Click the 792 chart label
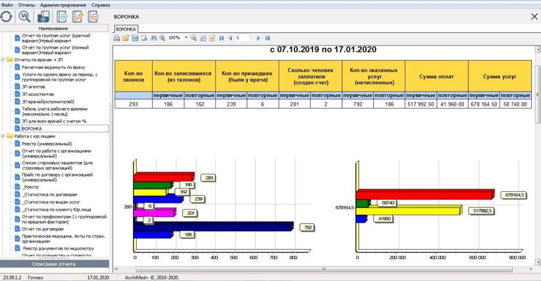The image size is (541, 281). tap(308, 228)
